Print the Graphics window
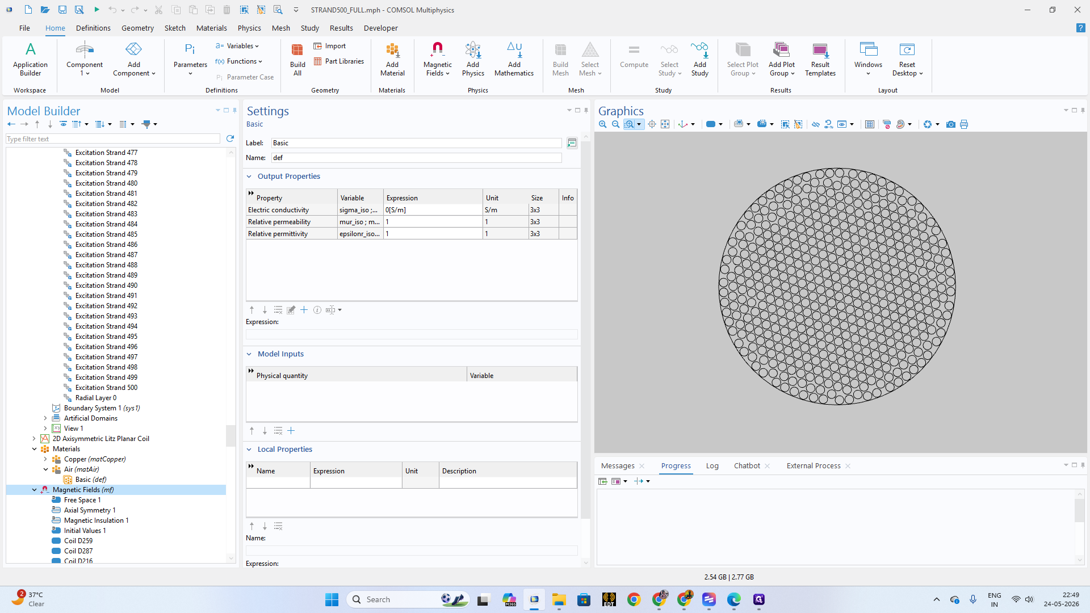Screen dimensions: 1090x613 pos(964,124)
